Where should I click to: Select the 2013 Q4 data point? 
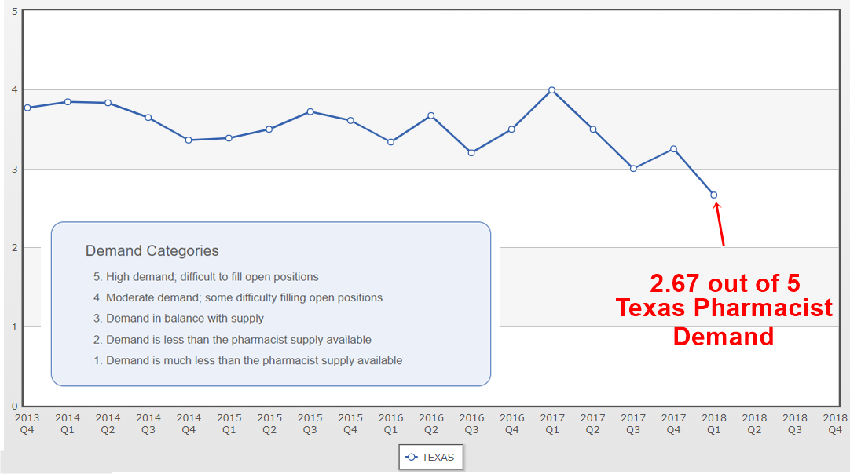(x=27, y=108)
